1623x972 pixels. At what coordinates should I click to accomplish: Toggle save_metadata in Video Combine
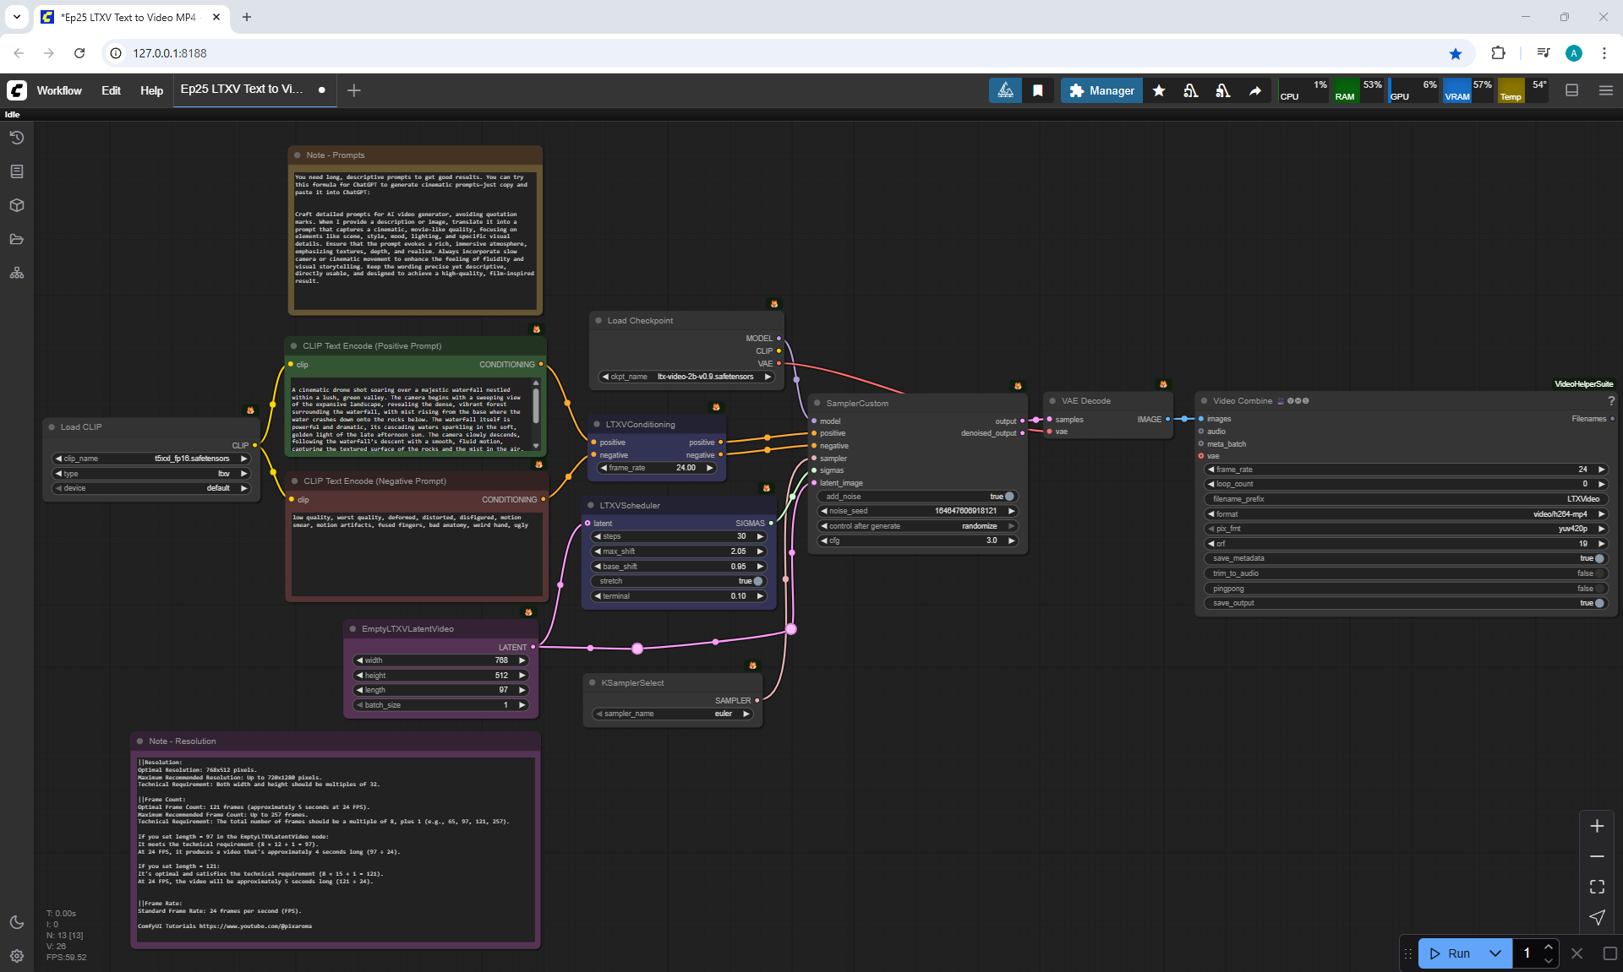tap(1598, 558)
